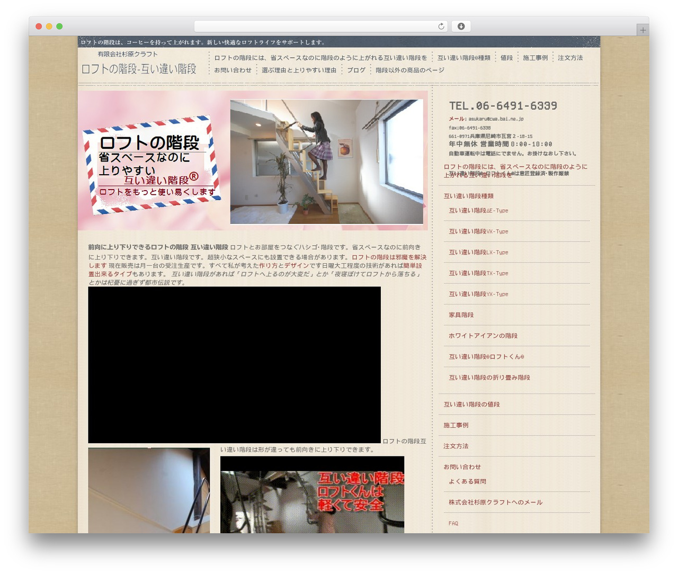Viewport: 678px width, 574px height.
Task: Open sidebar link 互い違い階段LX-Type
Action: coord(478,252)
